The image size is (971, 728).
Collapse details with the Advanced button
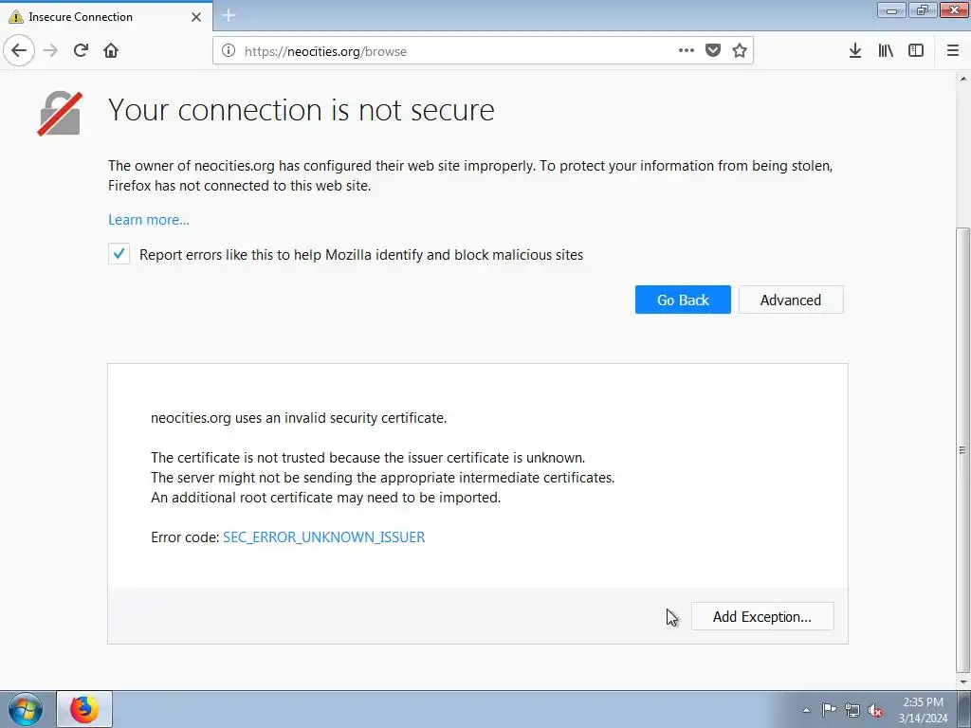point(791,300)
